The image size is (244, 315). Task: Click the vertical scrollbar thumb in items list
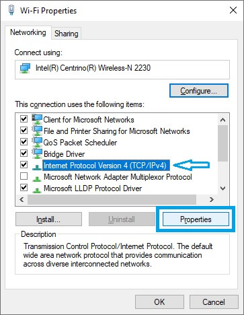click(222, 143)
